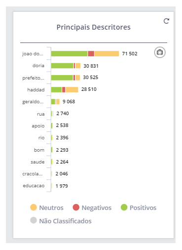The image size is (182, 250).
Task: Select the haddad bar's orange neutral segment
Action: [x=72, y=89]
